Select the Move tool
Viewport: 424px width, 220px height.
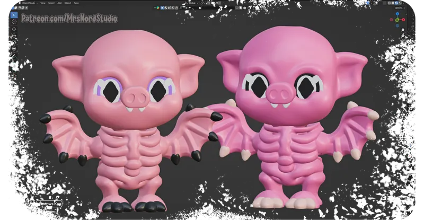14,29
